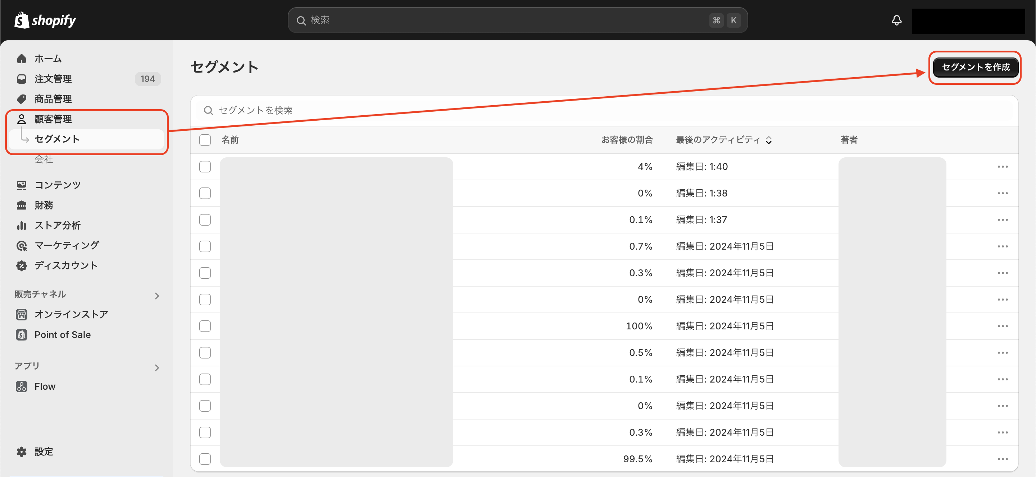Image resolution: width=1036 pixels, height=477 pixels.
Task: Click the Orders (注文管理) inbox icon
Action: click(x=21, y=79)
